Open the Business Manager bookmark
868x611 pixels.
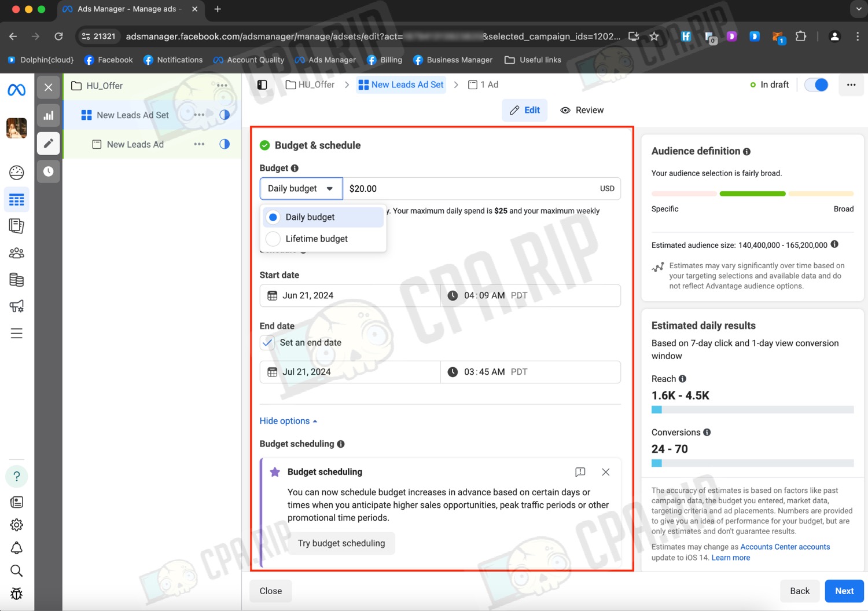(x=453, y=60)
